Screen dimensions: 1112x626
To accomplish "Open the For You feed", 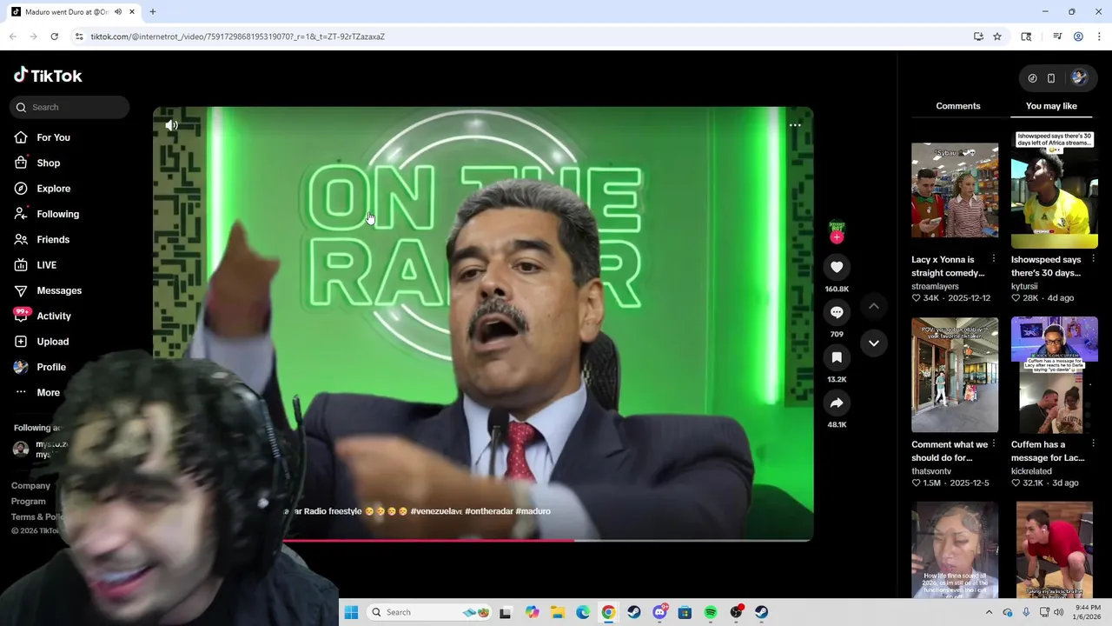I will tap(53, 137).
